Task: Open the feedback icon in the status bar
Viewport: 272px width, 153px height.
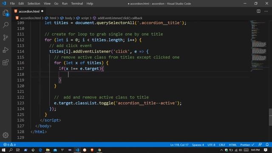Action: point(260,144)
